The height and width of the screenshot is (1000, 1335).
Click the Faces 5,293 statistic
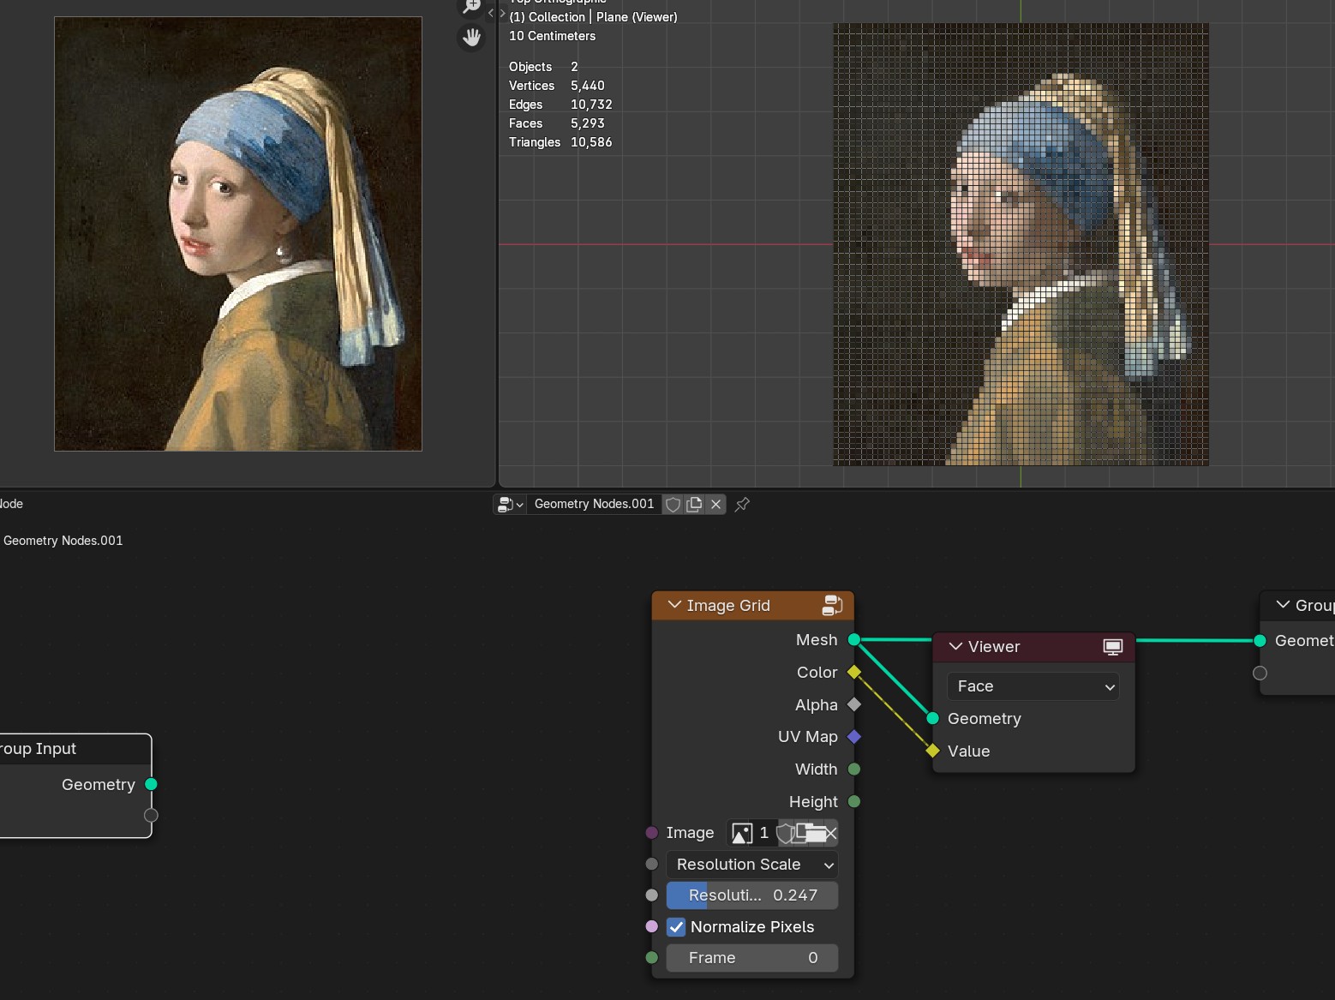pyautogui.click(x=557, y=123)
